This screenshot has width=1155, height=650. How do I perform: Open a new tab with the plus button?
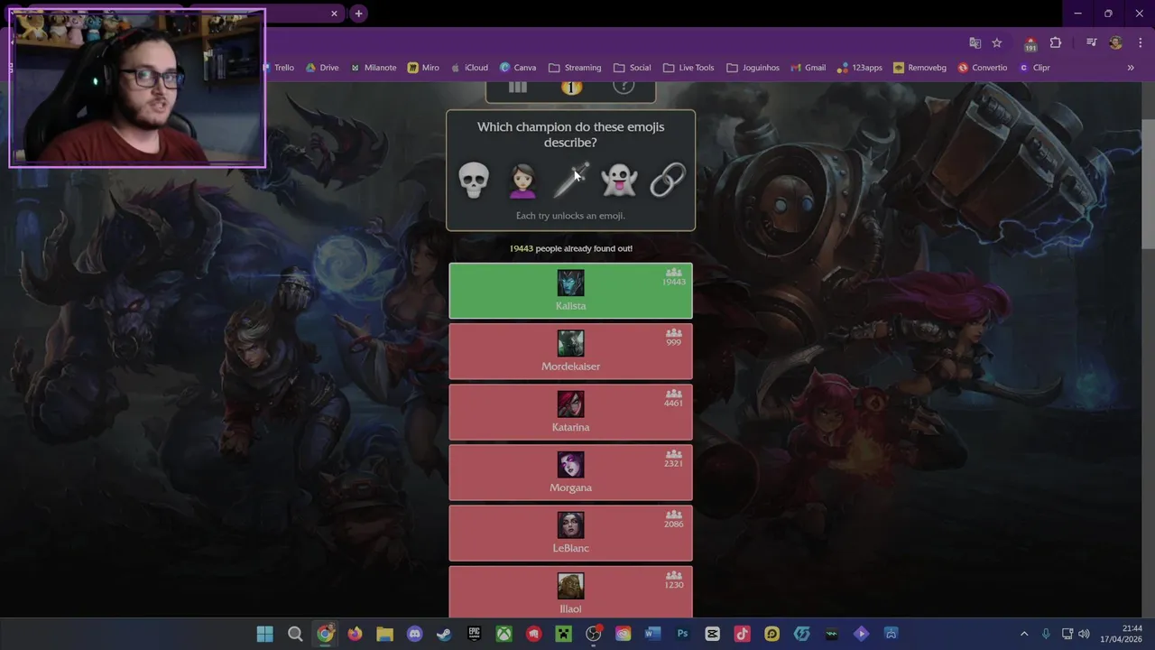point(358,14)
